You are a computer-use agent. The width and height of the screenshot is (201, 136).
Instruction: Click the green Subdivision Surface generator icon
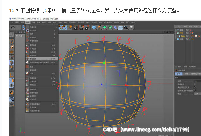[105, 27]
